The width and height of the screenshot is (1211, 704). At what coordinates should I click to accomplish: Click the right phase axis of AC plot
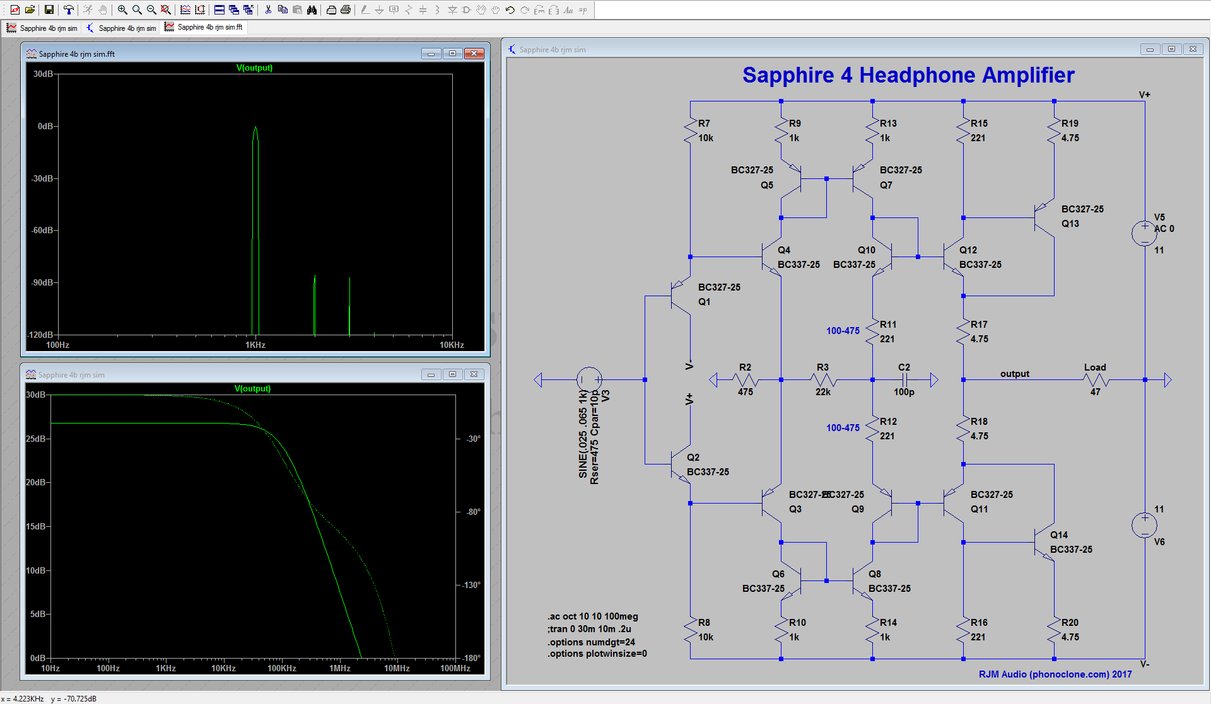click(471, 526)
